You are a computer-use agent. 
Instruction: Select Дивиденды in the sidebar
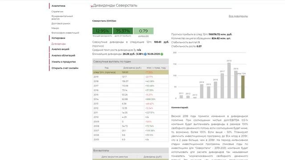[58, 44]
